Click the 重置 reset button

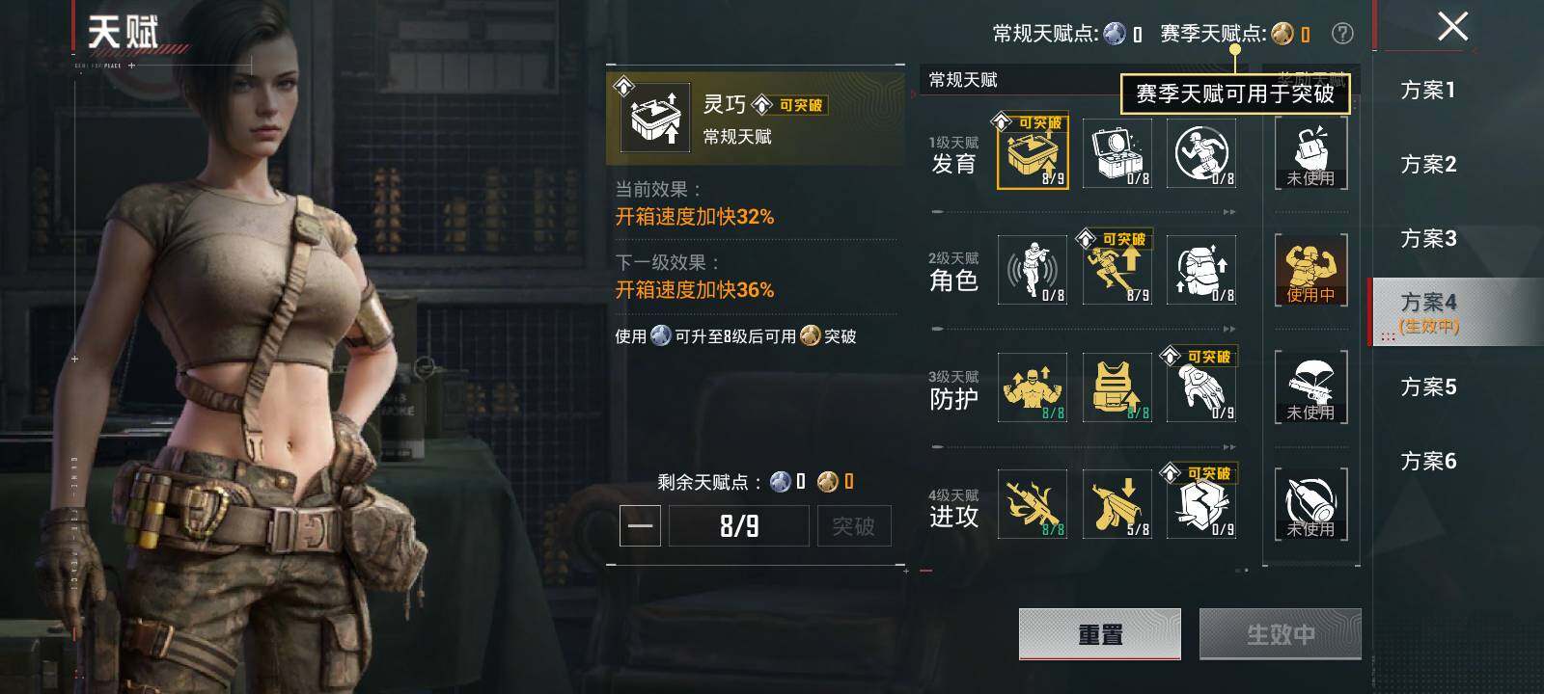(x=1100, y=634)
